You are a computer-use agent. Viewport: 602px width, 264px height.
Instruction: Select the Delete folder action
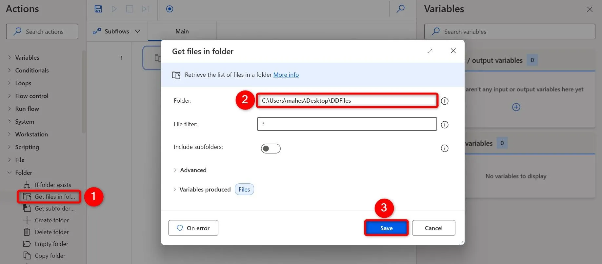[51, 232]
